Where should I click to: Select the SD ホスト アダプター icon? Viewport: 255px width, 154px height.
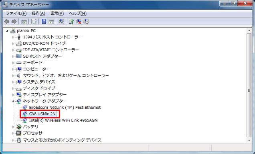click(19, 56)
